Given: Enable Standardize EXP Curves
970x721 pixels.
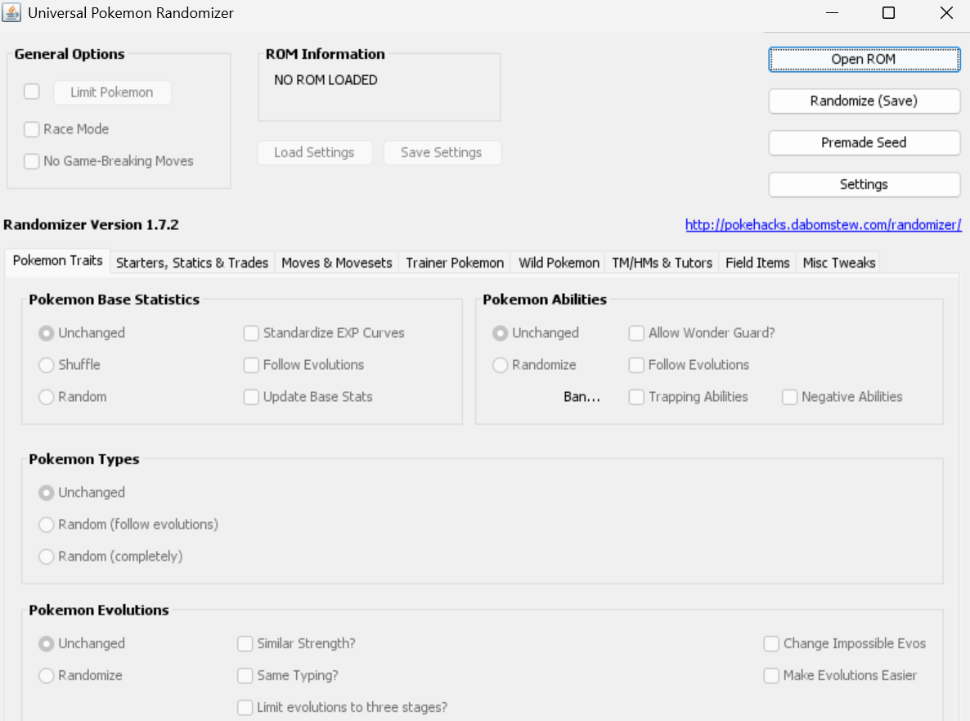Looking at the screenshot, I should click(251, 334).
